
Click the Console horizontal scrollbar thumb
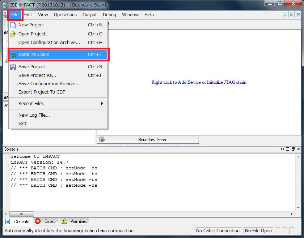22,214
